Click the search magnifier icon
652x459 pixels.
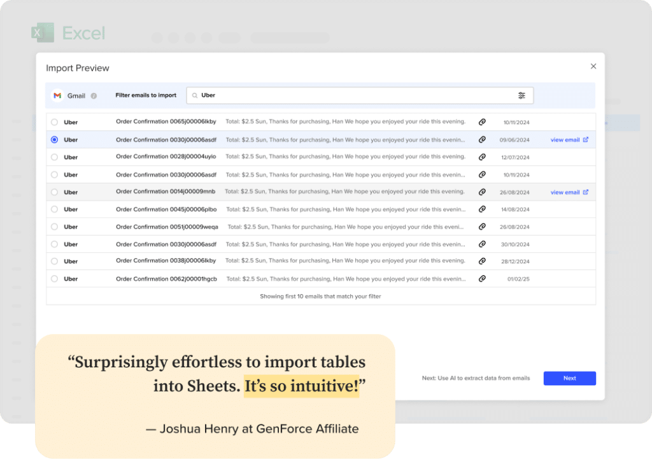coord(195,95)
